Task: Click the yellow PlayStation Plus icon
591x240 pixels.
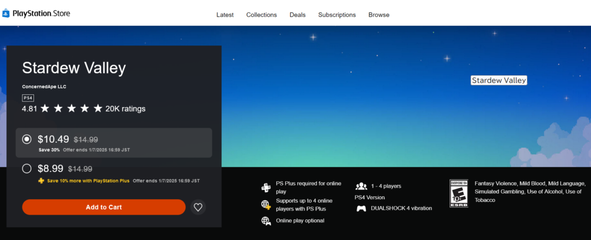Action: tap(42, 181)
